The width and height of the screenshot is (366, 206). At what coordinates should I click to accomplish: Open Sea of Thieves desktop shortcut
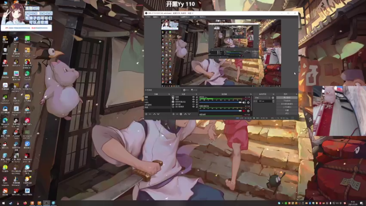(27, 76)
